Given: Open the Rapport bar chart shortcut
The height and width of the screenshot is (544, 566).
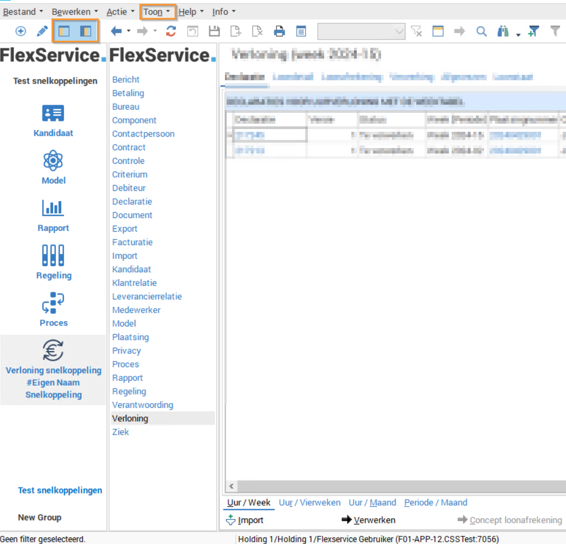Looking at the screenshot, I should tap(53, 208).
